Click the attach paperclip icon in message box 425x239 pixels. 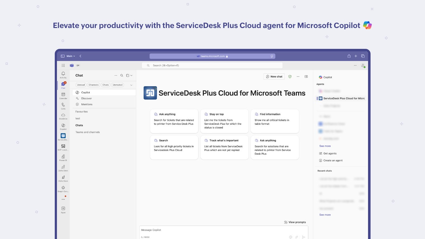click(x=297, y=237)
